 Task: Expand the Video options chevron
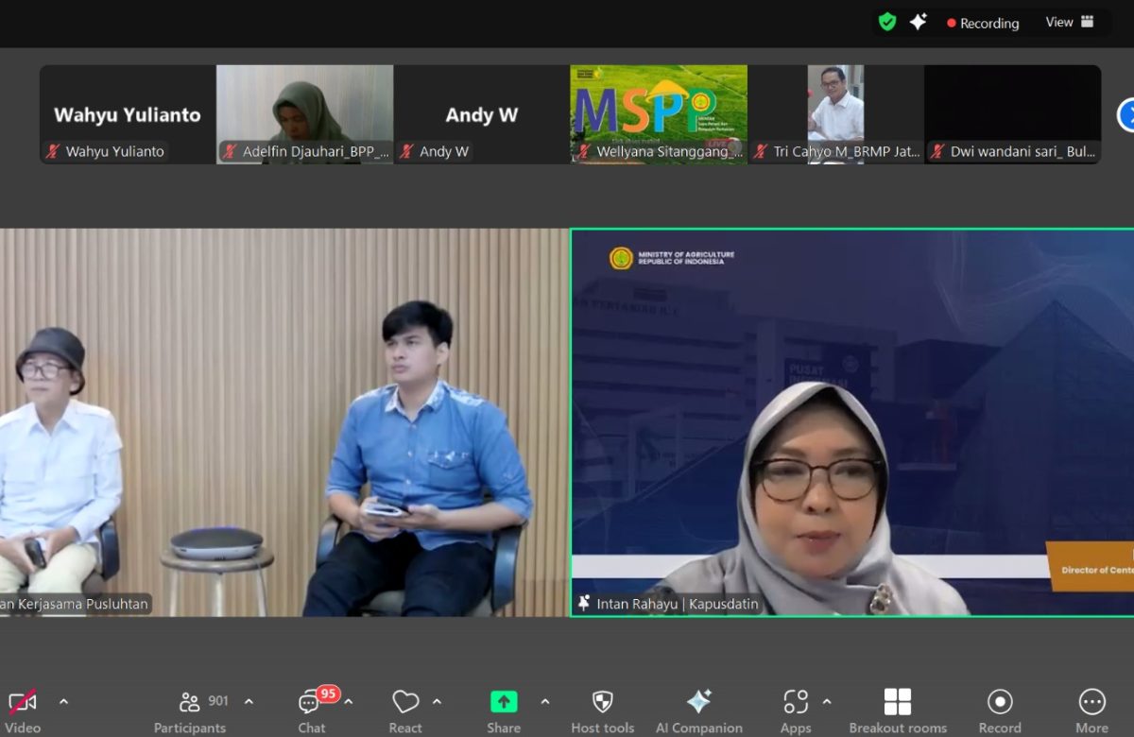(x=64, y=701)
